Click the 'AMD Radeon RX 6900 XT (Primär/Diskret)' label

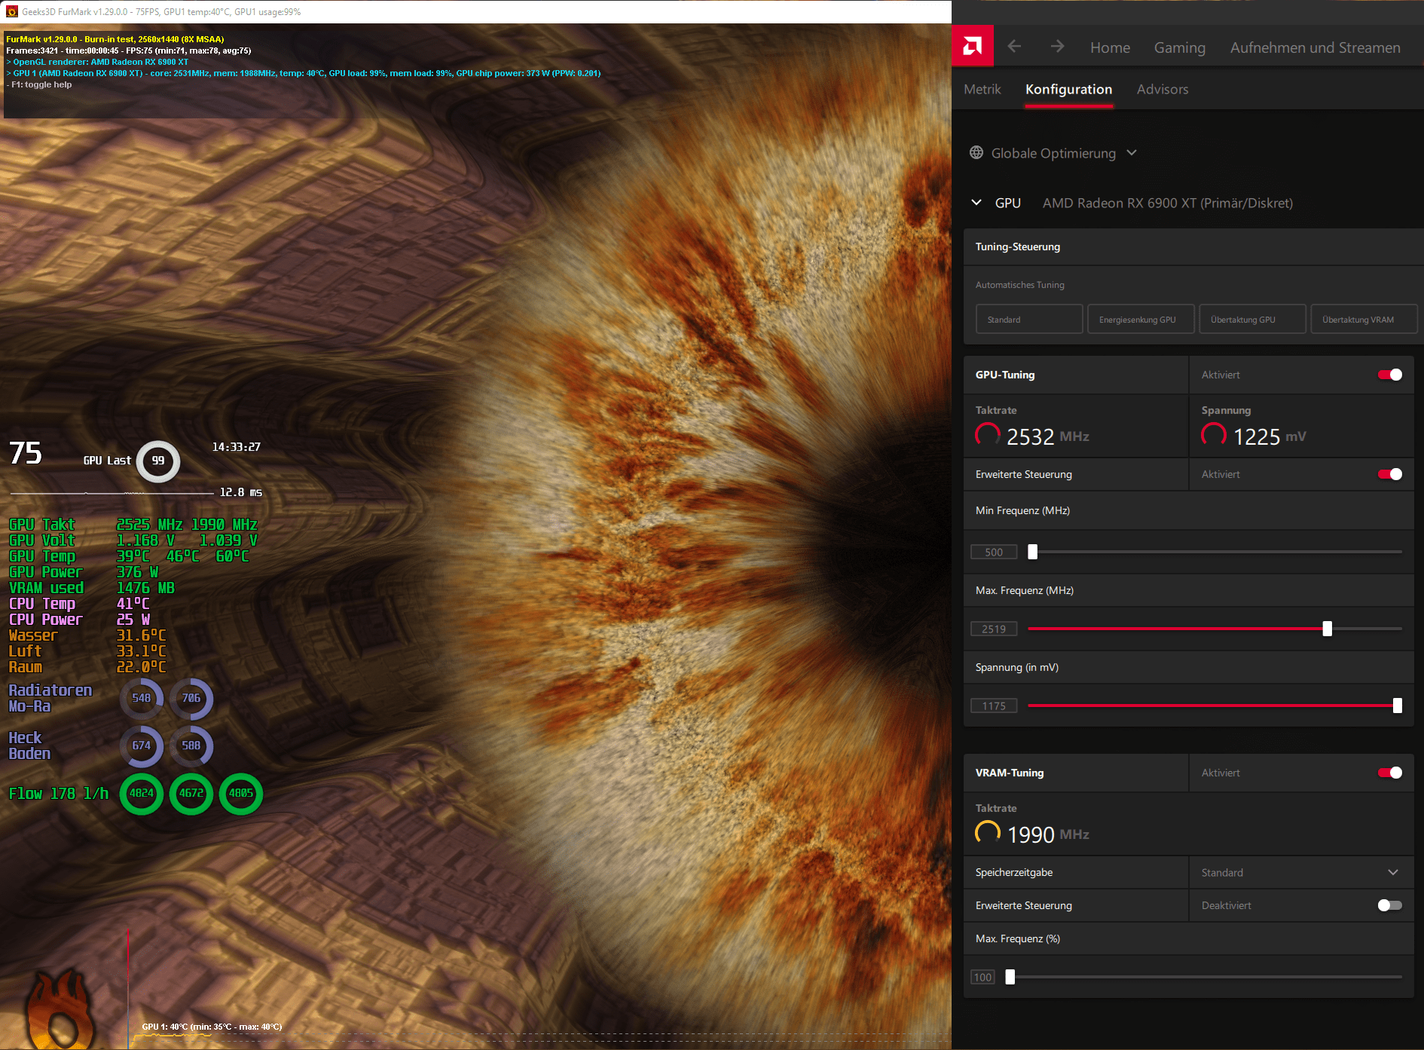1167,203
